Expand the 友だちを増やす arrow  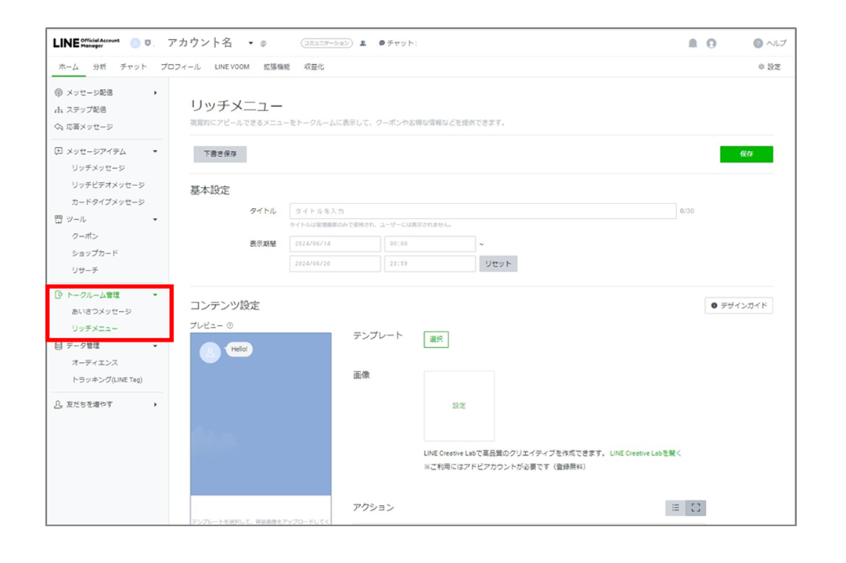tap(156, 404)
